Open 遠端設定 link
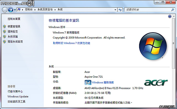Screen dimensions: 177x109 pyautogui.click(x=13, y=31)
